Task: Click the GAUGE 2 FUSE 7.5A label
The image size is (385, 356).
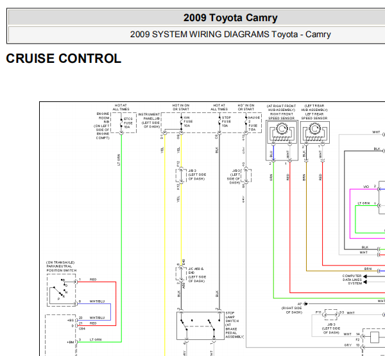Action: [253, 124]
